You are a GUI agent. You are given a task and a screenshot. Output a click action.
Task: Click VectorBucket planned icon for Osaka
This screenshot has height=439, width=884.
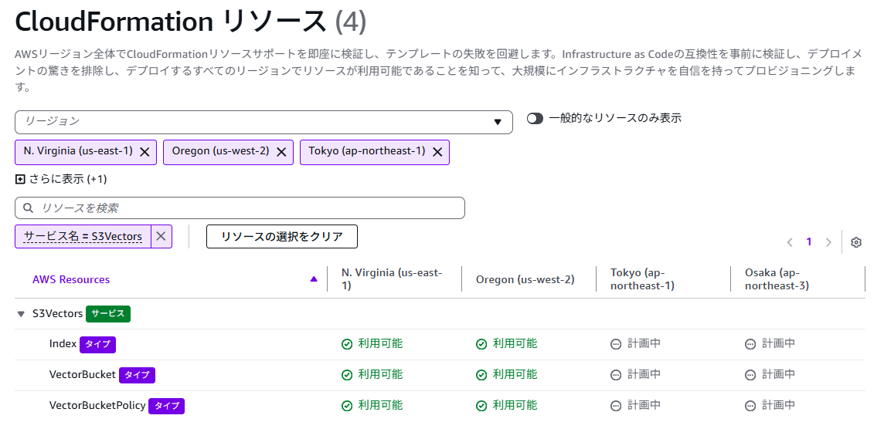750,375
